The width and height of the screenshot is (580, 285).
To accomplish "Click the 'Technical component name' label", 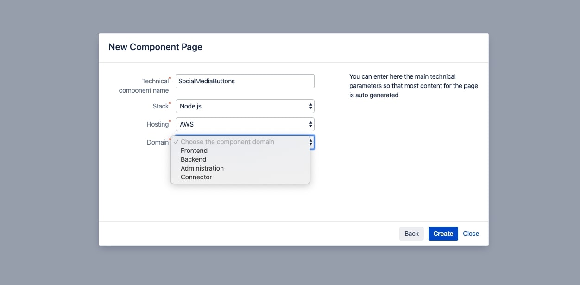I will click(144, 86).
